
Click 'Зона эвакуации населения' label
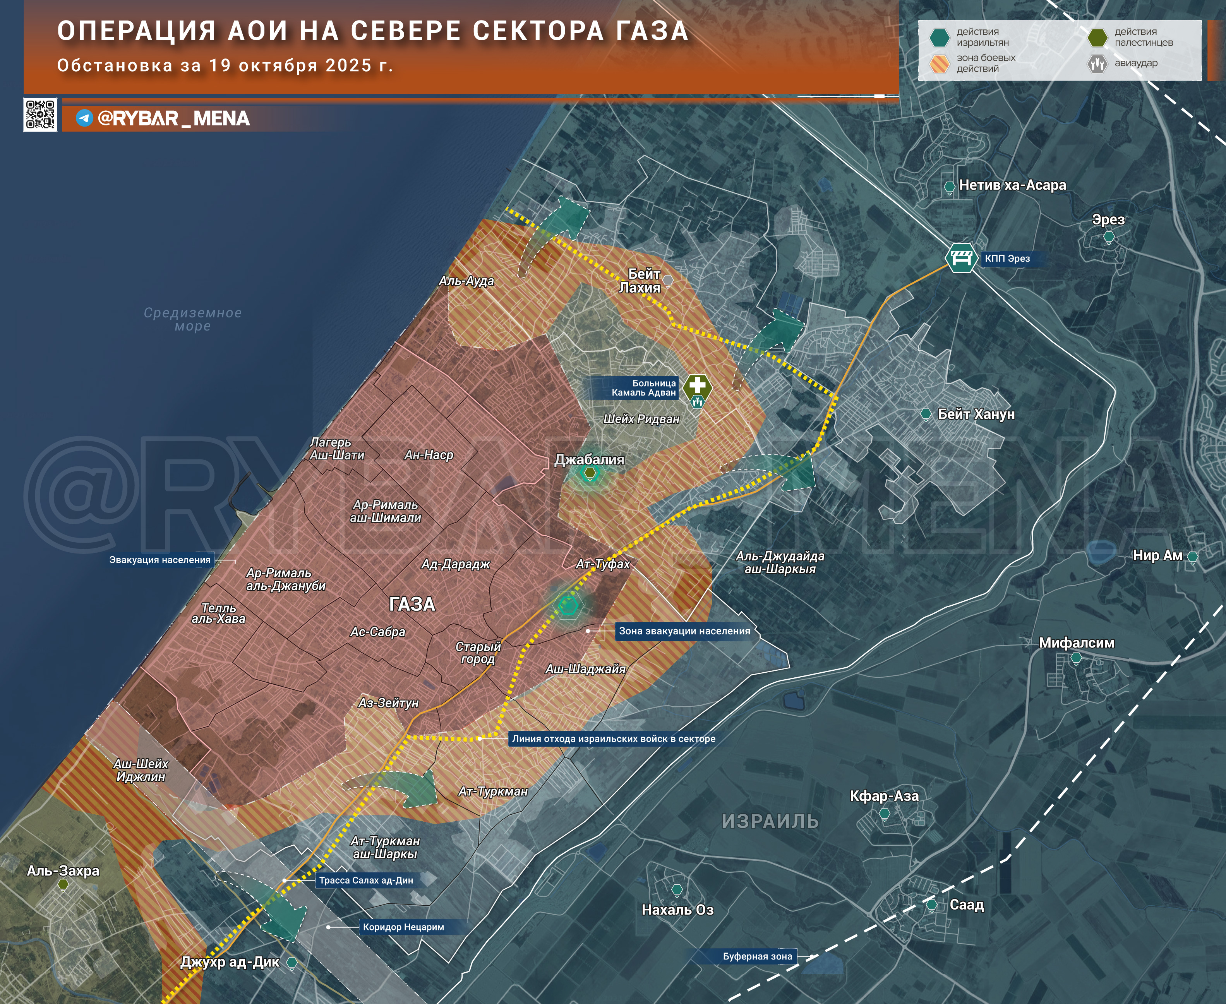coord(684,631)
